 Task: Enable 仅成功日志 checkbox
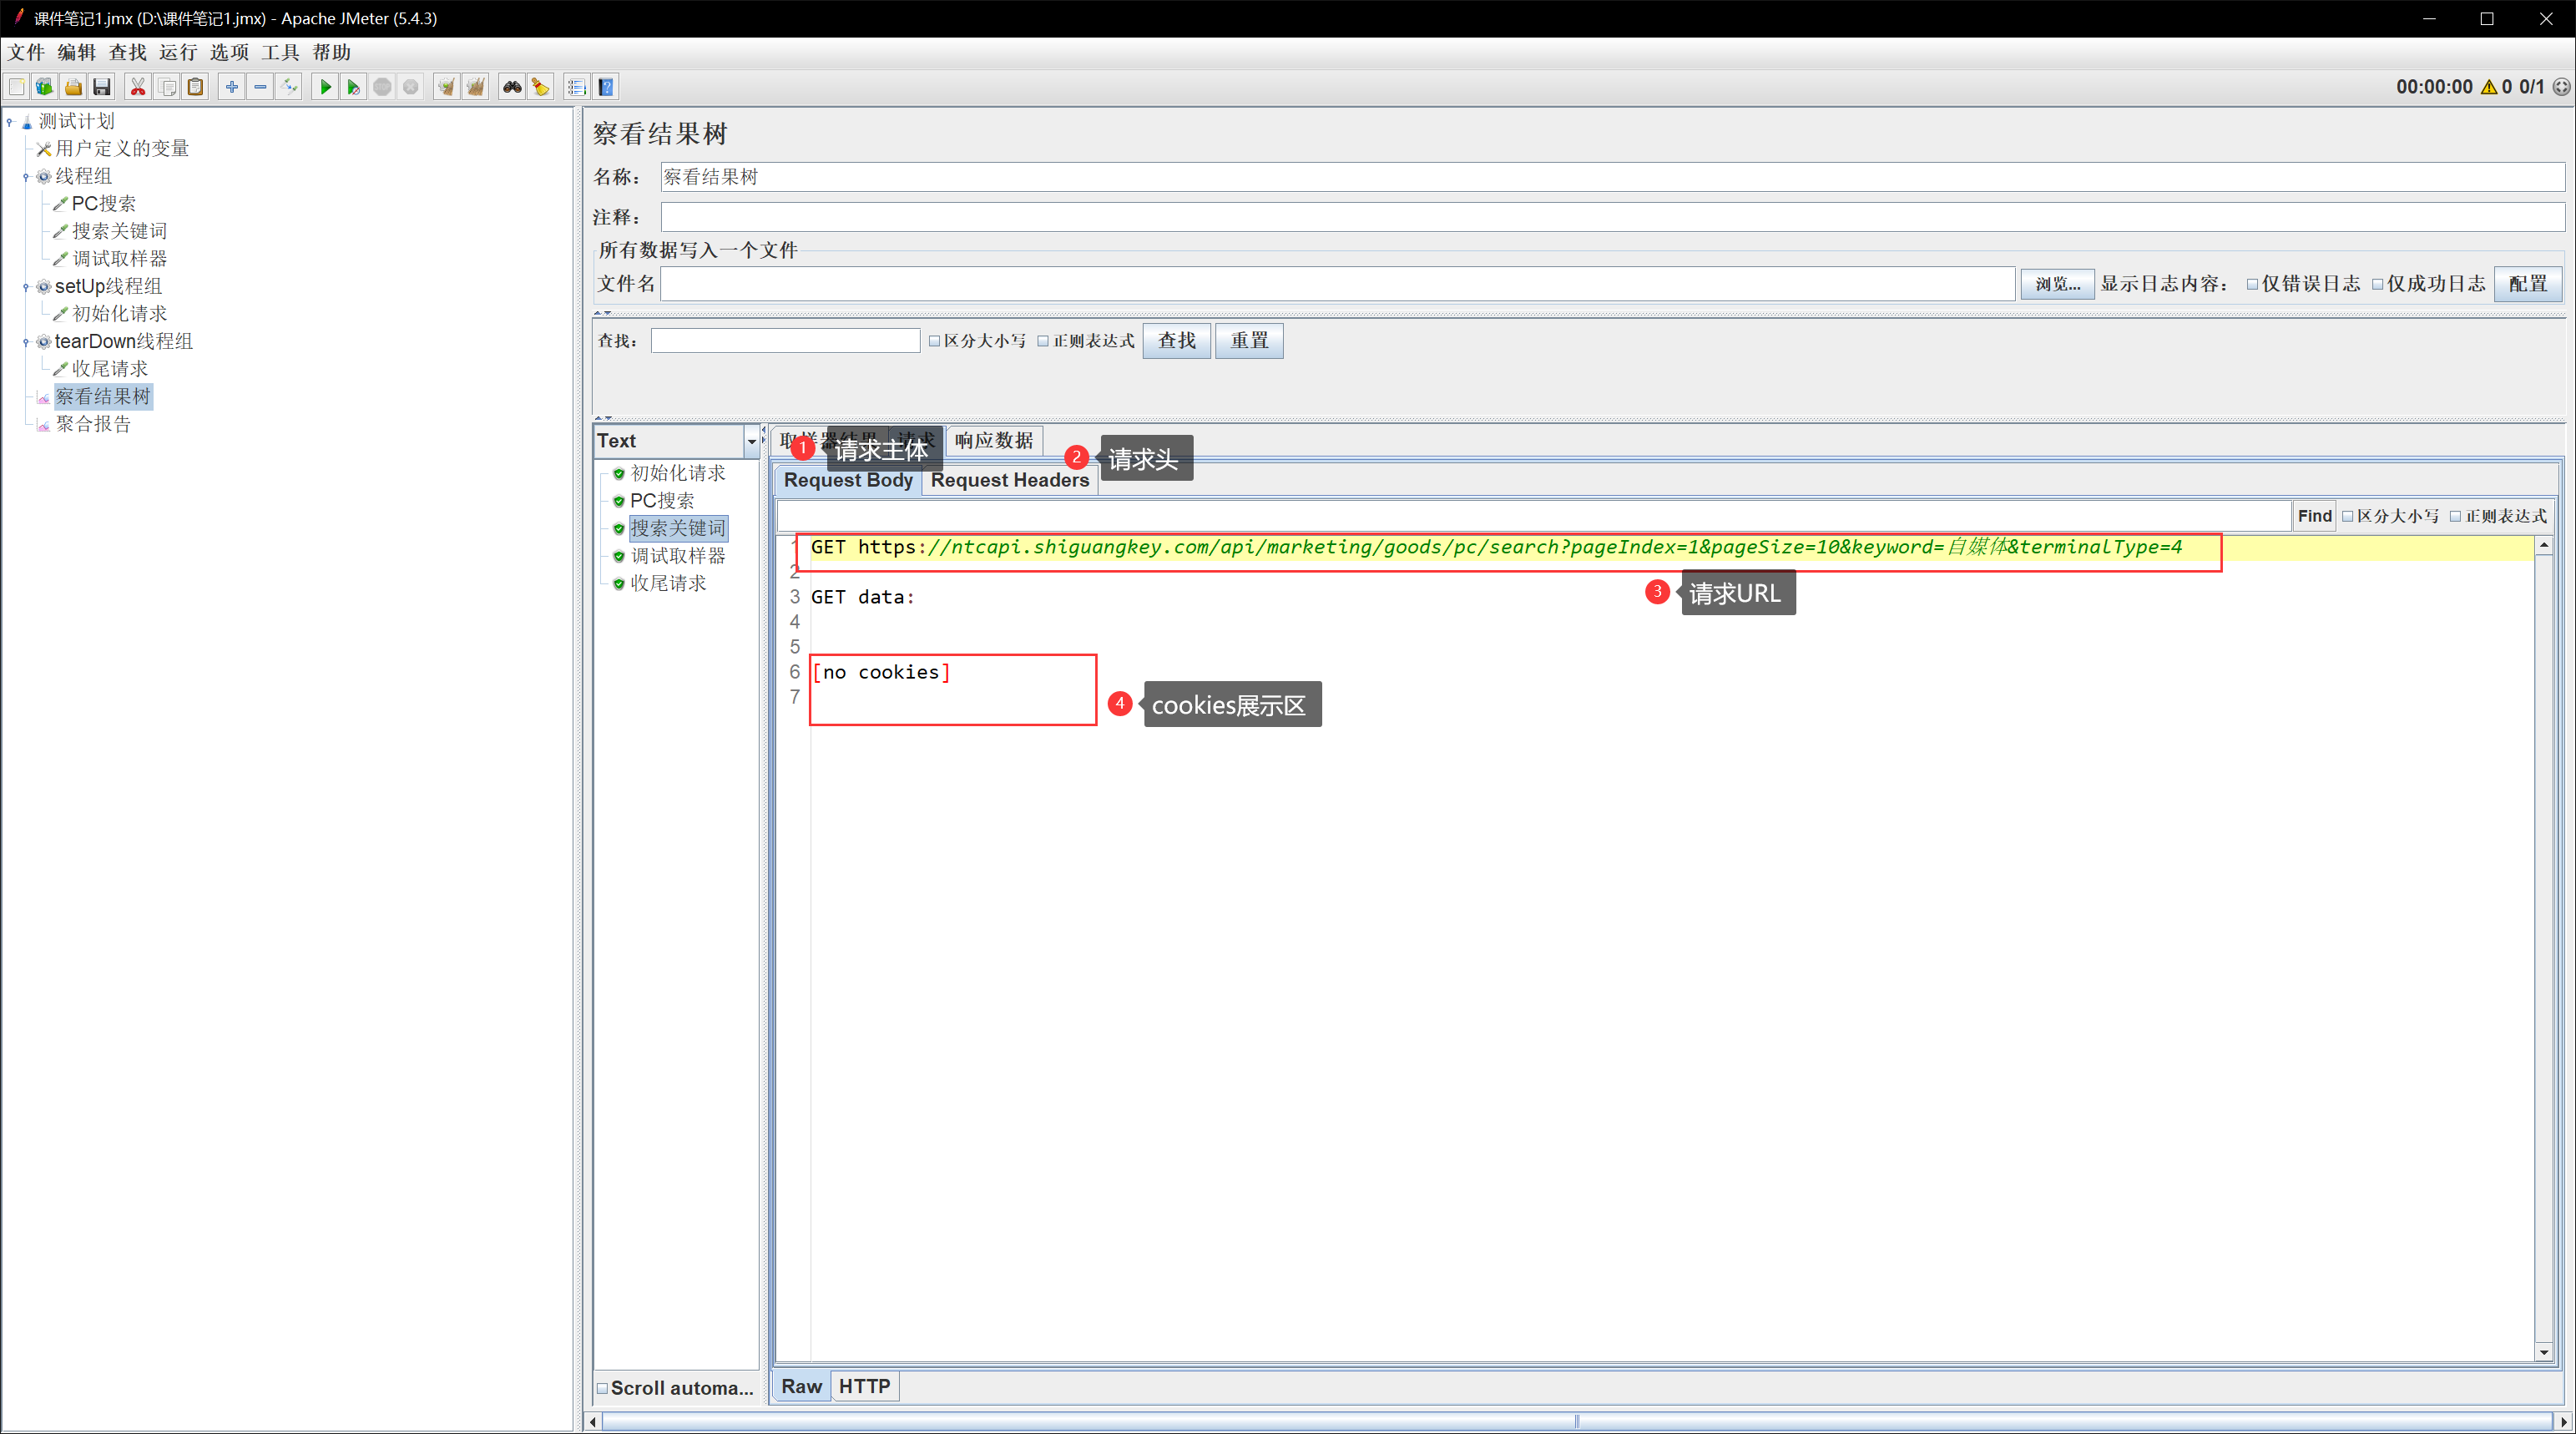[2378, 284]
